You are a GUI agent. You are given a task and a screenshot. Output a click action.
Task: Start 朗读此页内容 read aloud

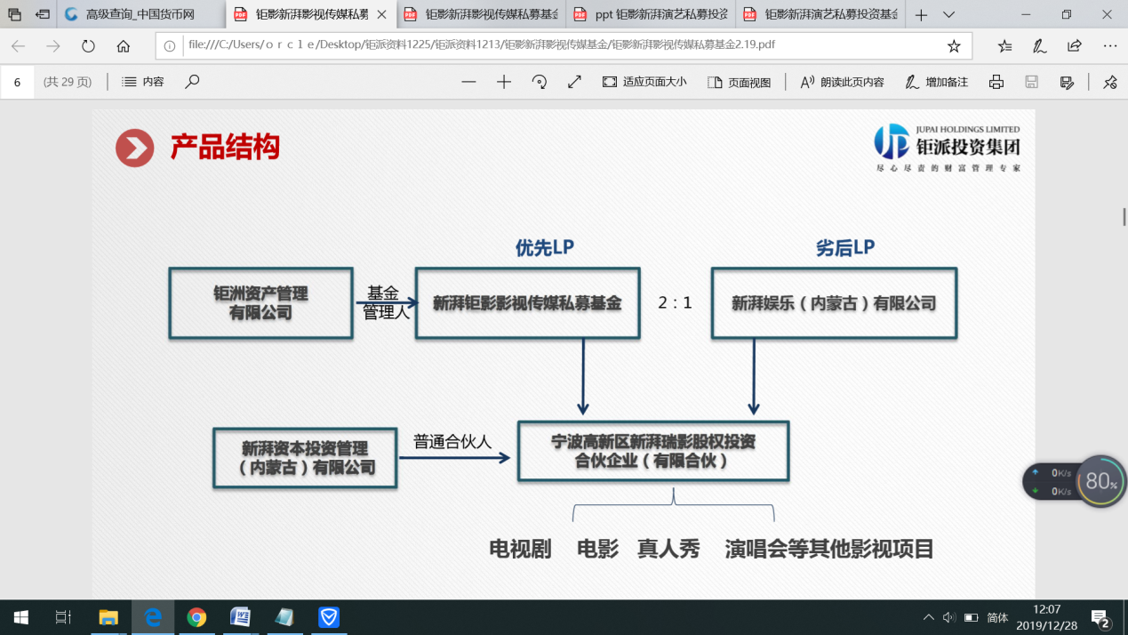pyautogui.click(x=842, y=82)
